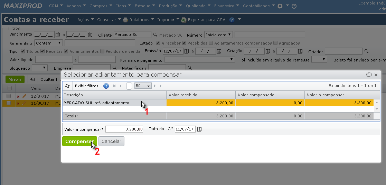Expand the Consultar menu

pos(109,20)
